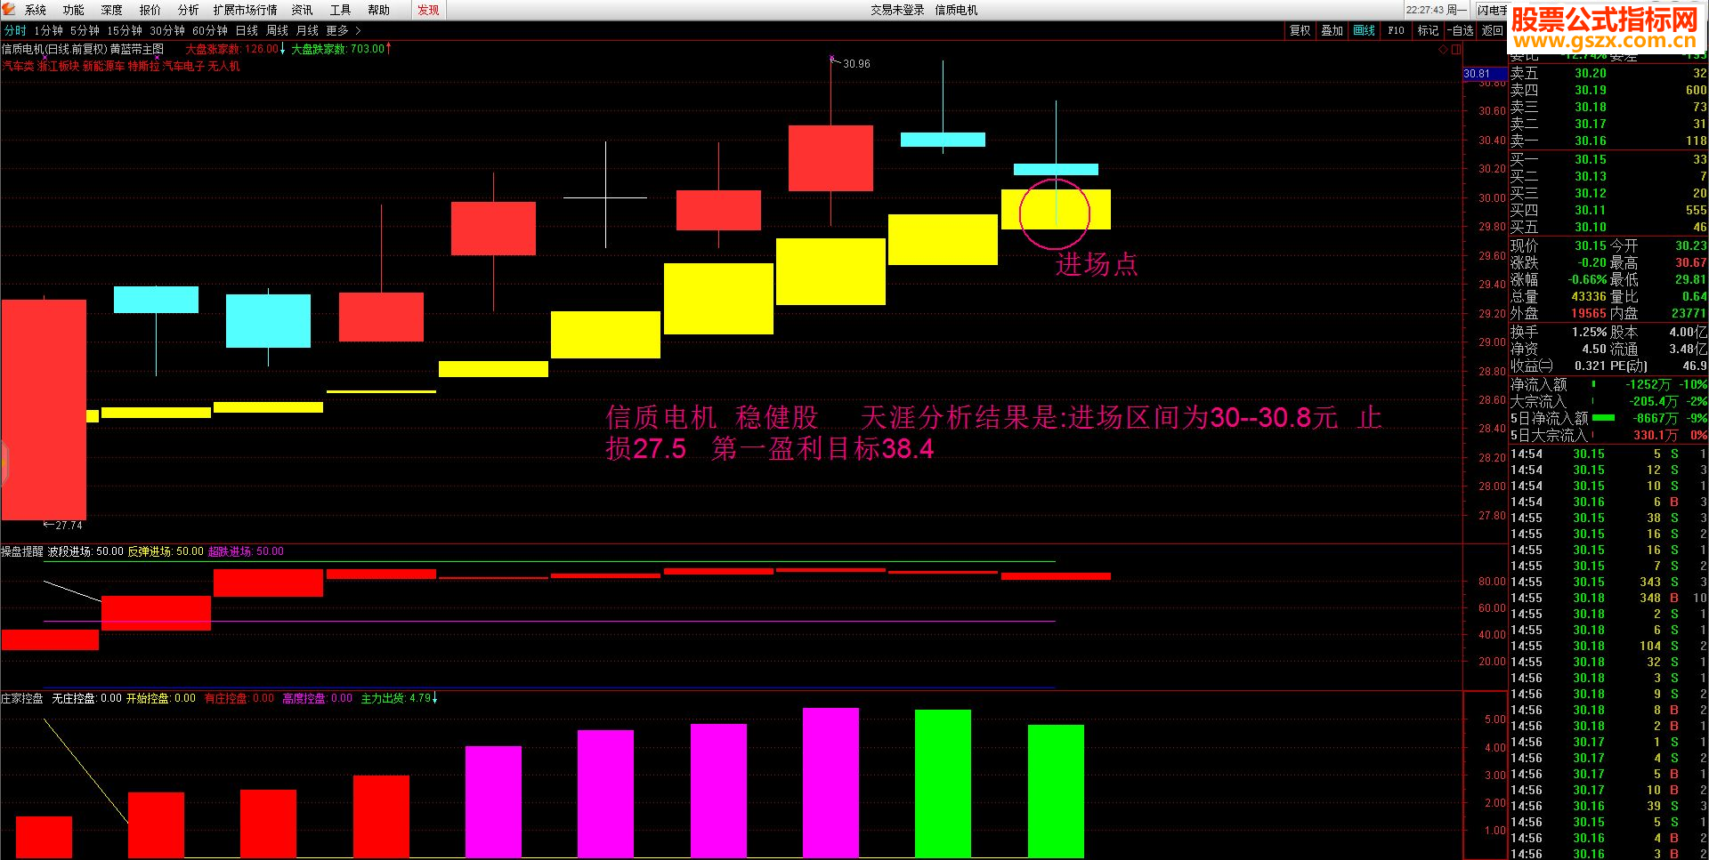This screenshot has height=860, width=1709.
Task: Click the application logo icon
Action: pos(9,9)
